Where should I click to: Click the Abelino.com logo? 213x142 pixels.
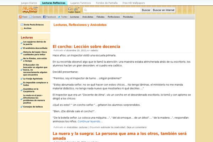point(30,10)
